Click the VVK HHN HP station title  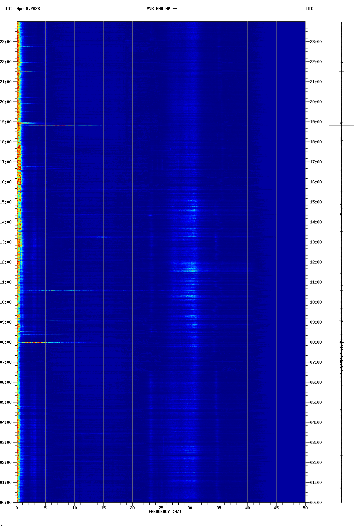pos(162,9)
